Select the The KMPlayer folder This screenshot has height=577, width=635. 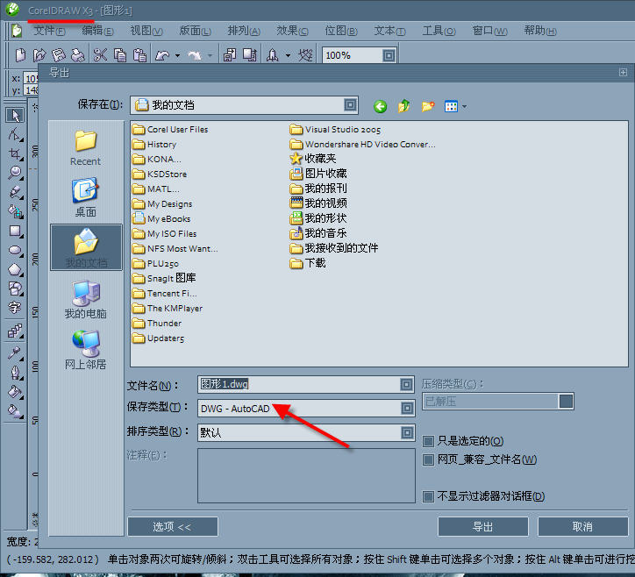tap(168, 309)
